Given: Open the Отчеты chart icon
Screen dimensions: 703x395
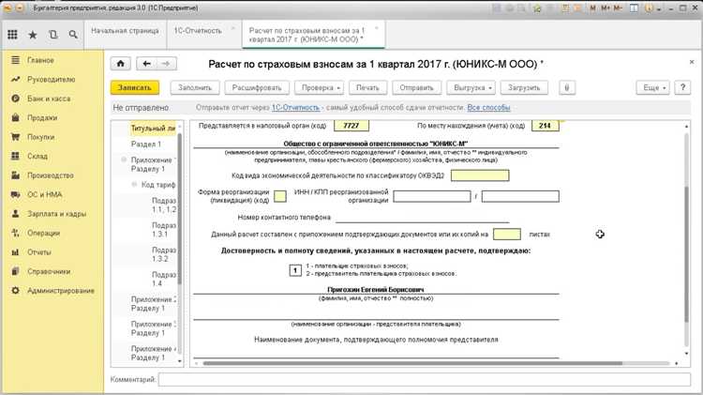Looking at the screenshot, I should click(x=15, y=252).
